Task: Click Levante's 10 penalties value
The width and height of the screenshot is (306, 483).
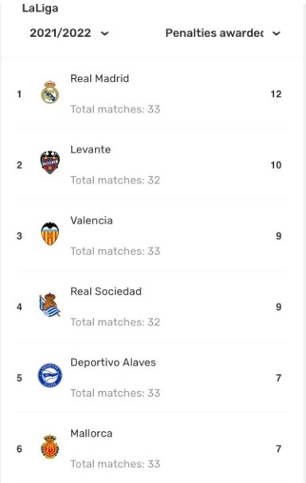Action: (276, 165)
